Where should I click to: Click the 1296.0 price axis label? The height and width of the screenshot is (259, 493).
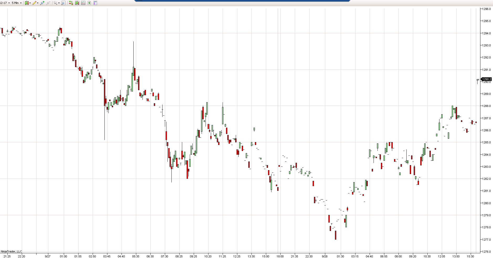pos(486,9)
